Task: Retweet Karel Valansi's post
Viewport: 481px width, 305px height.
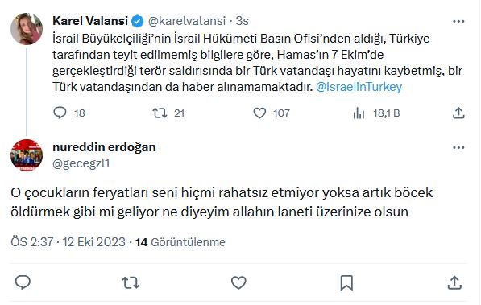Action: (x=160, y=113)
